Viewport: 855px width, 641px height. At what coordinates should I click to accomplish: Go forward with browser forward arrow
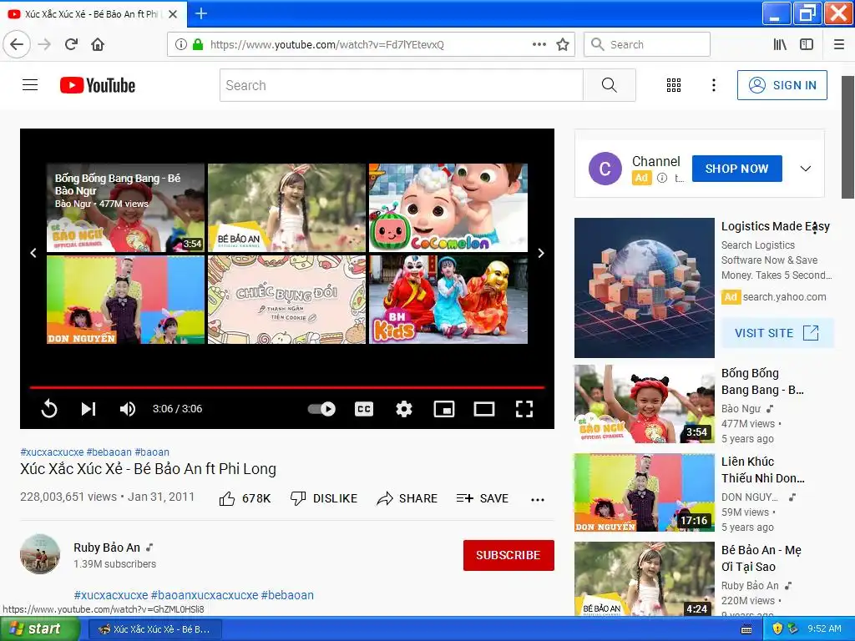coord(45,44)
